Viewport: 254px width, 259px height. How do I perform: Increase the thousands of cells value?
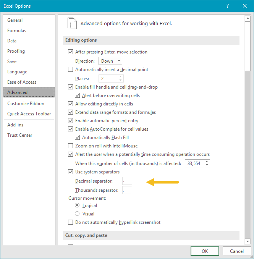click(207, 162)
